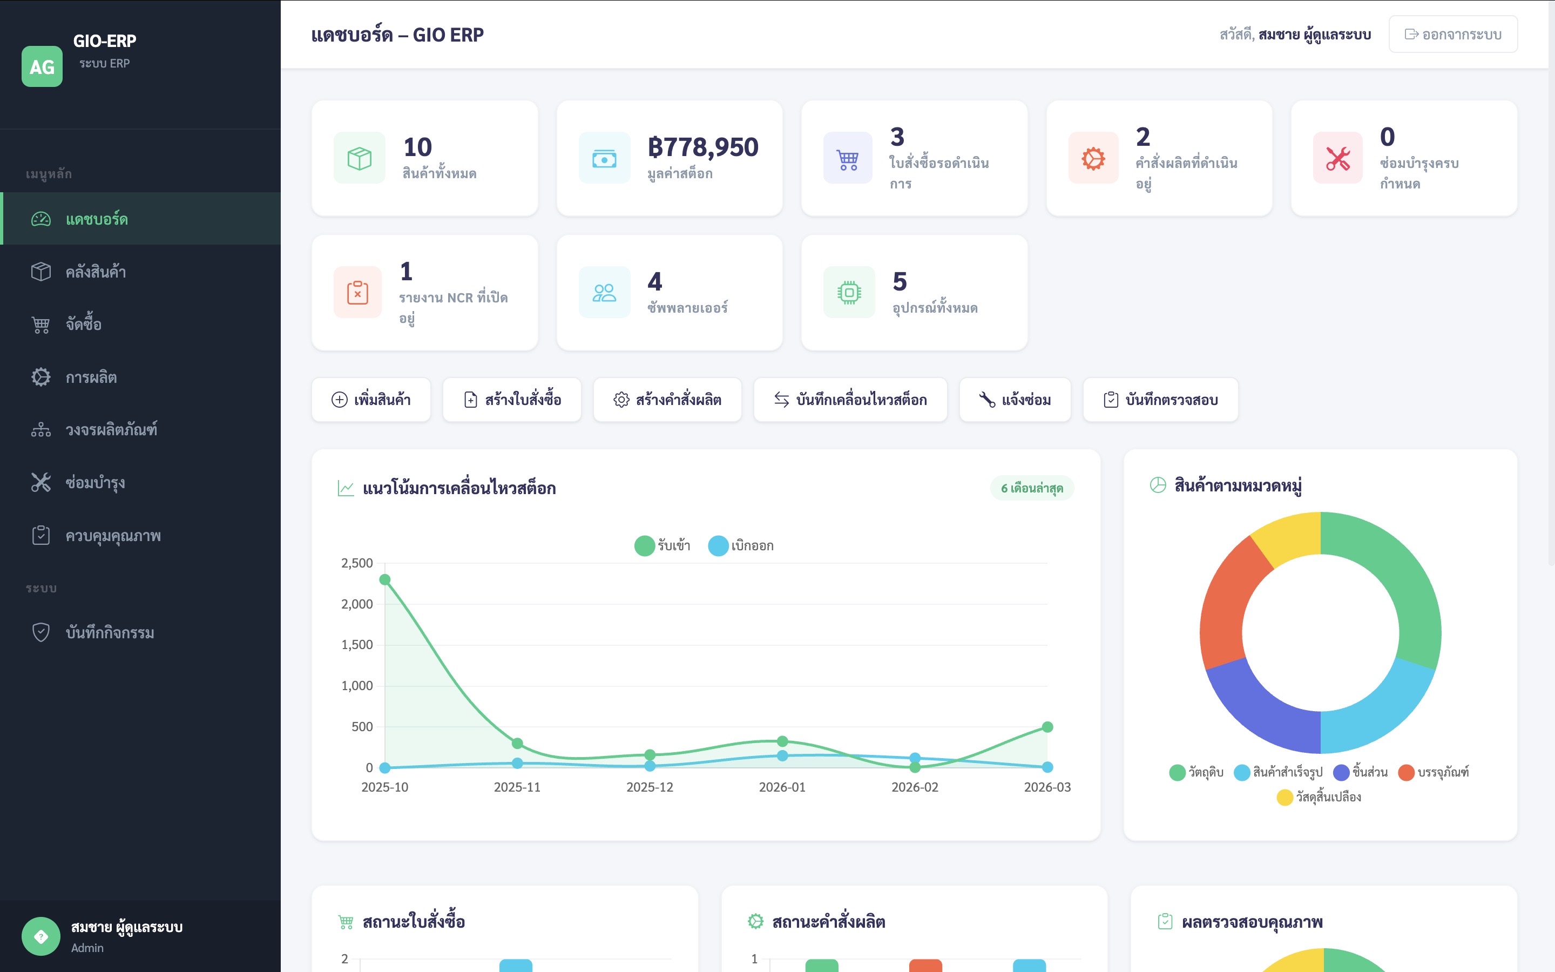Open the แดชบอร์ด dashboard menu item

(x=141, y=219)
